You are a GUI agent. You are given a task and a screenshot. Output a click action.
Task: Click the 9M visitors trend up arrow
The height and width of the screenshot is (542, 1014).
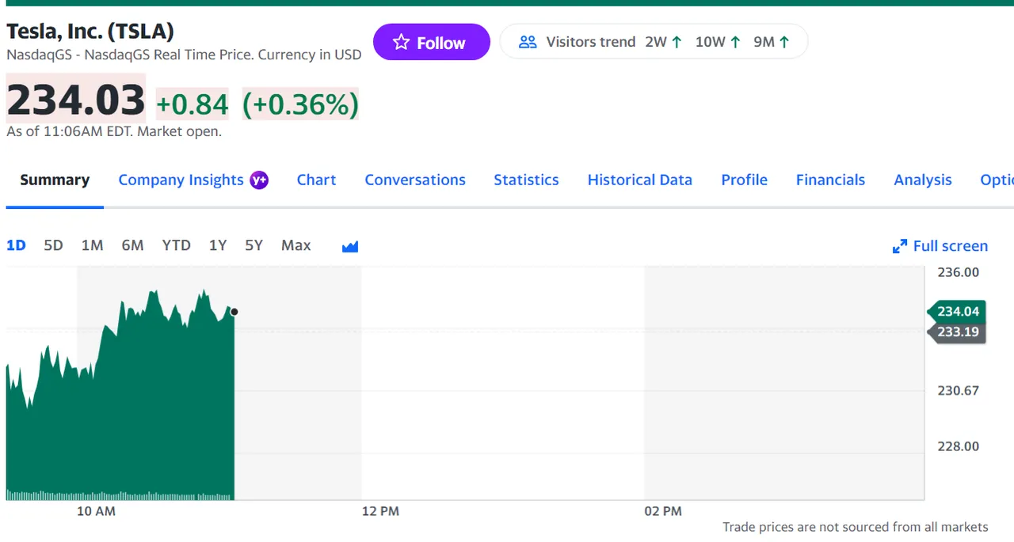784,42
